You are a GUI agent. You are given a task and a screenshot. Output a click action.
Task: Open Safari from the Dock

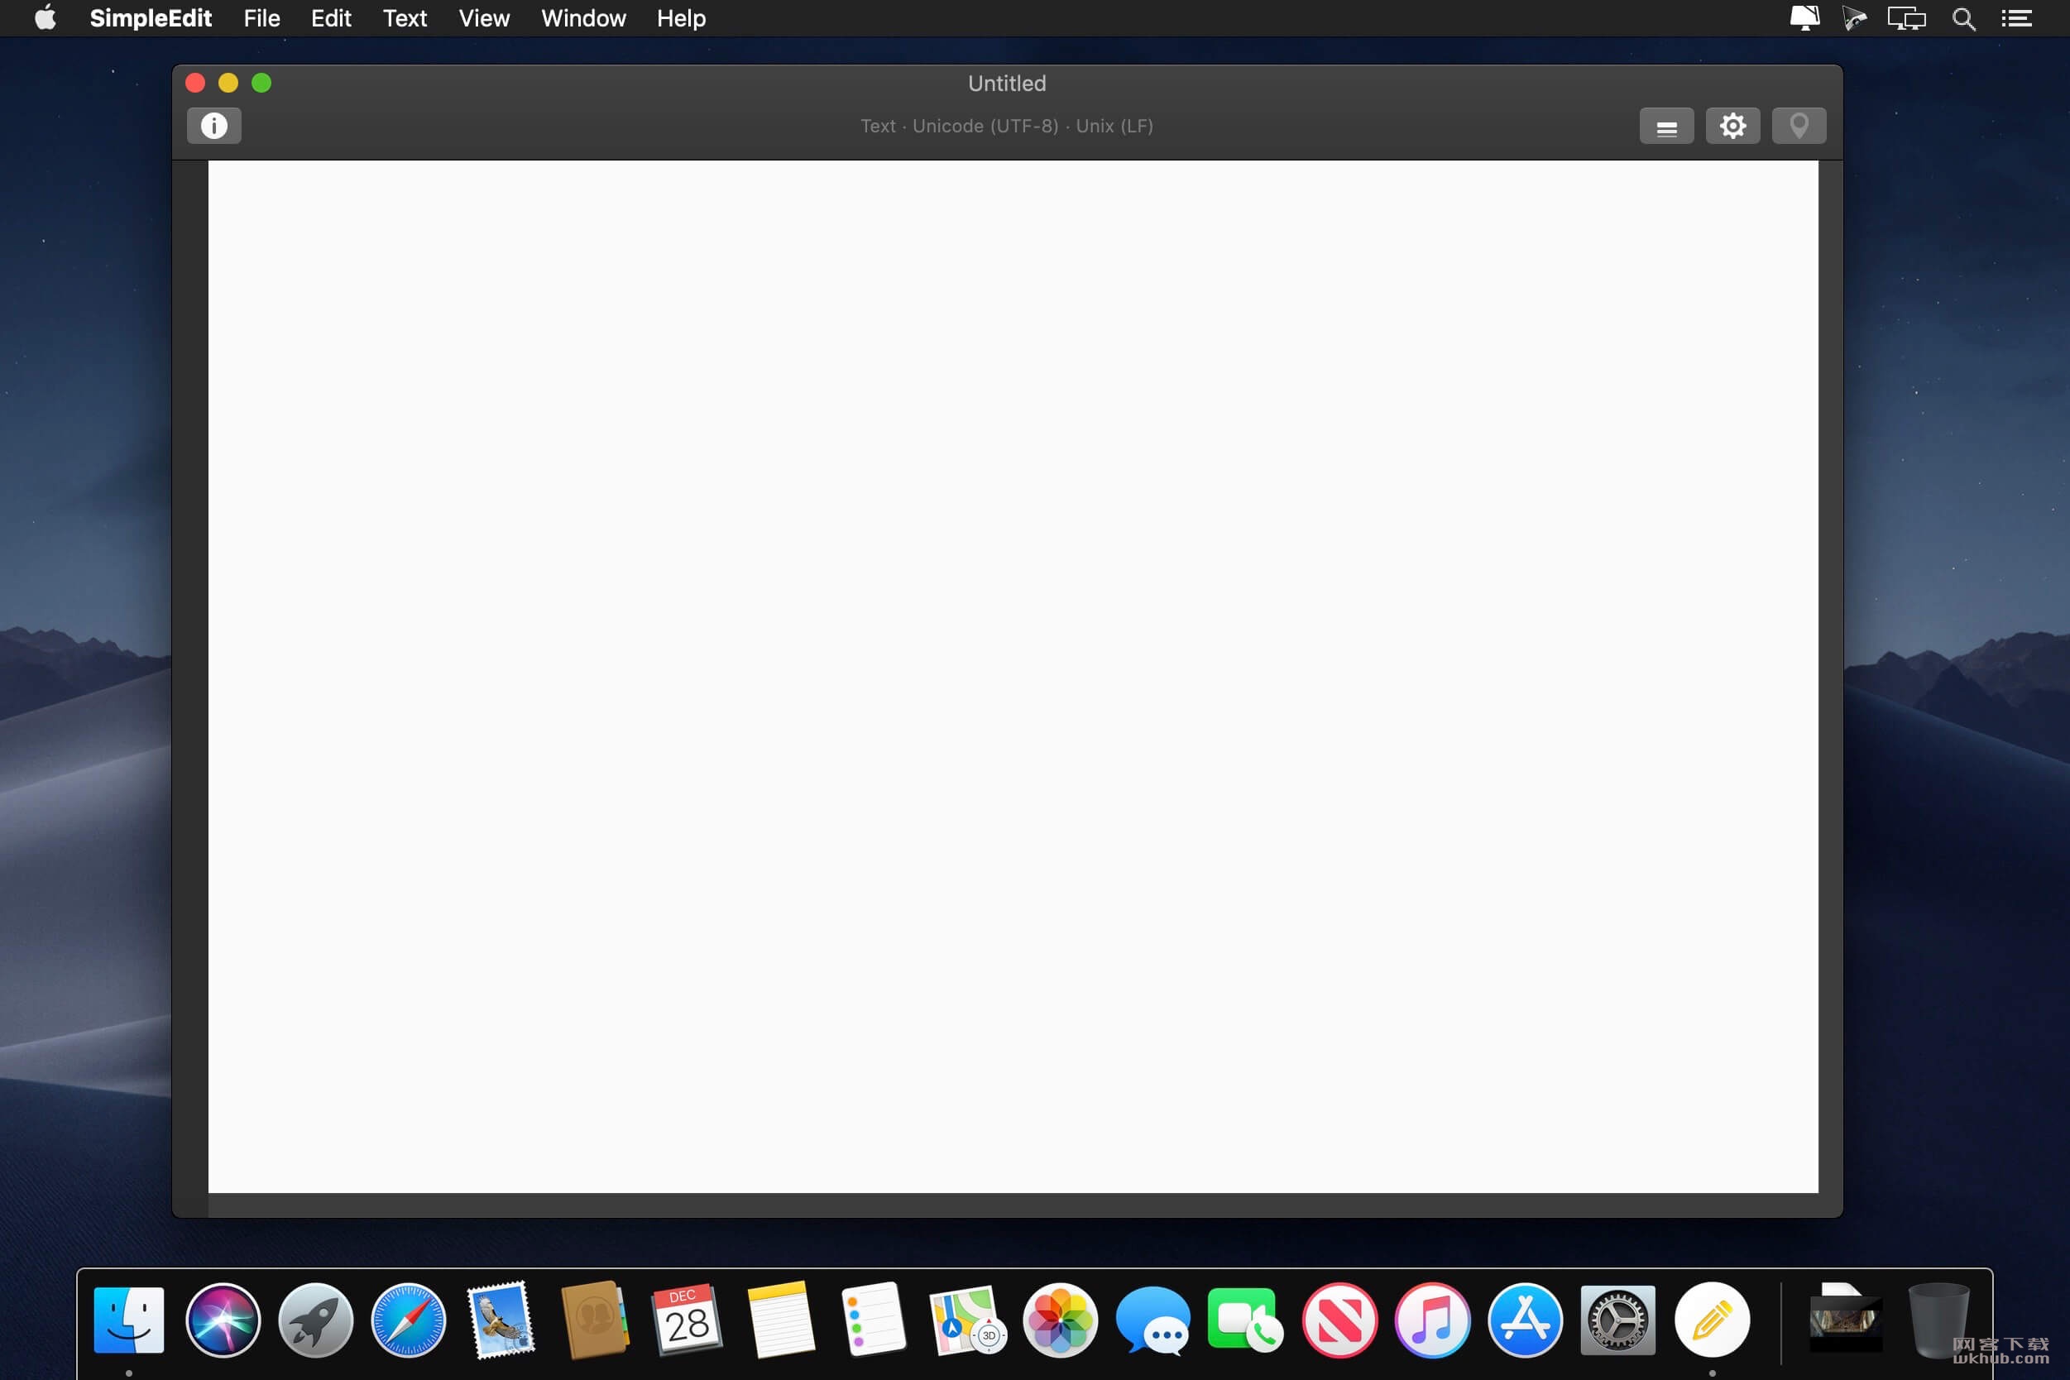pyautogui.click(x=409, y=1320)
